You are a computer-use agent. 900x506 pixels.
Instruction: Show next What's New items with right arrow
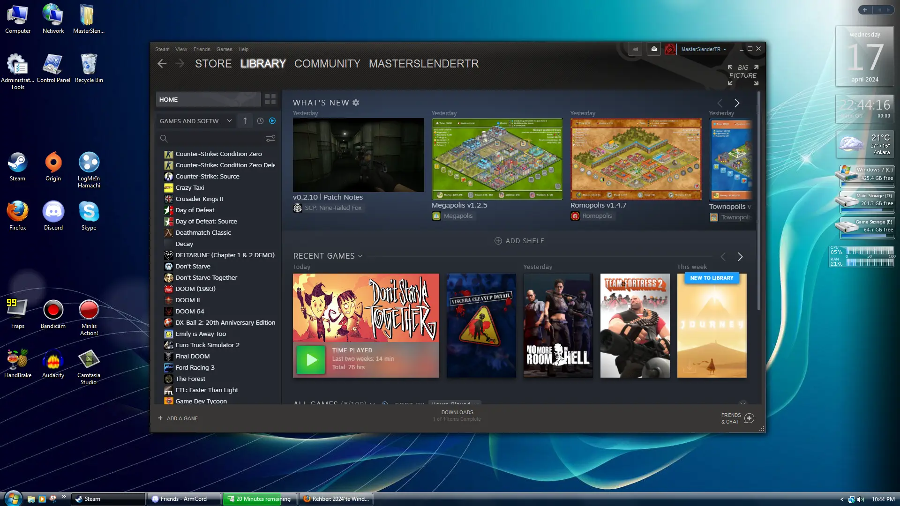737,103
